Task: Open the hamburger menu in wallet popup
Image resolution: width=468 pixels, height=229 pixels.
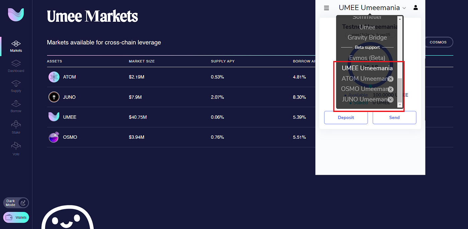Action: point(327,8)
